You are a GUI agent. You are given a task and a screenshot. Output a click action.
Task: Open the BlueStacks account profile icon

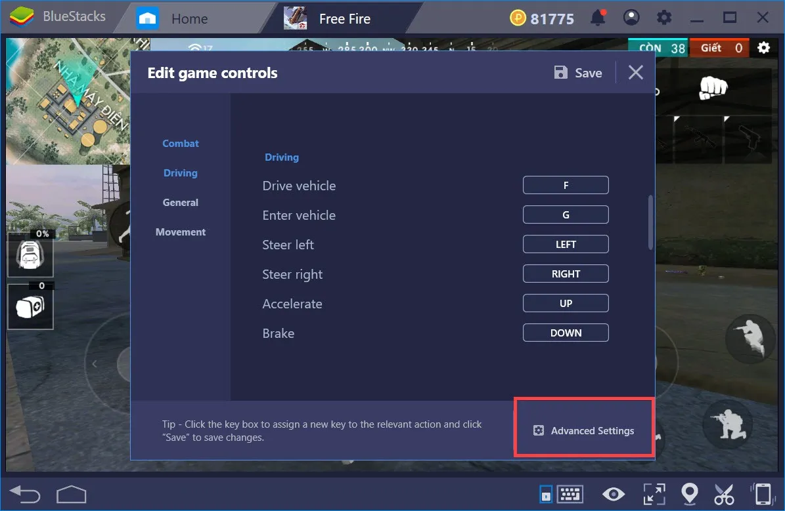point(631,18)
